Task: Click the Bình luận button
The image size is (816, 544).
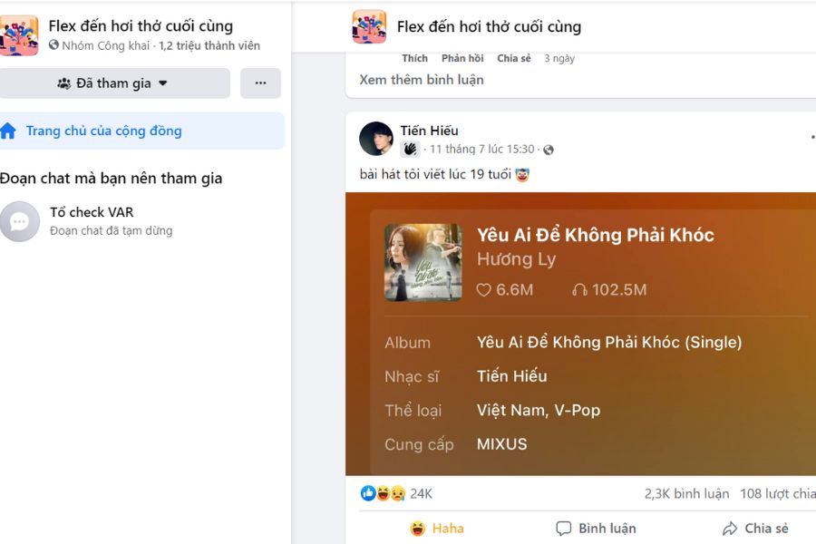Action: pos(596,529)
